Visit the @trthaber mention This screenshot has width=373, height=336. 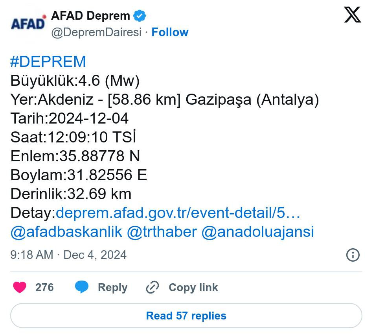tap(162, 232)
